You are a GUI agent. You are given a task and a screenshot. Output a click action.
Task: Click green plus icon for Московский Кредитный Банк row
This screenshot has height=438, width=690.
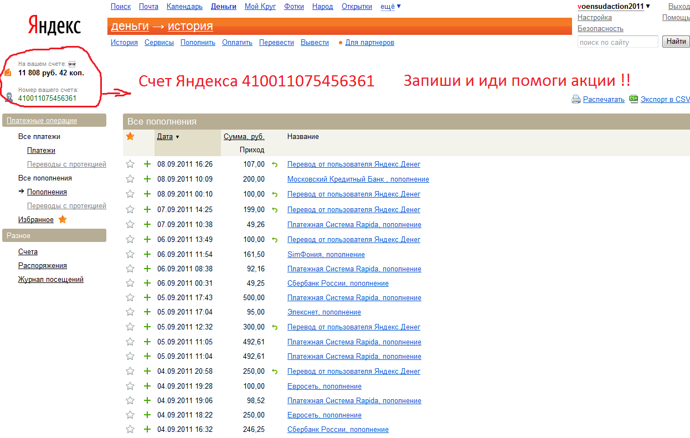tap(147, 179)
